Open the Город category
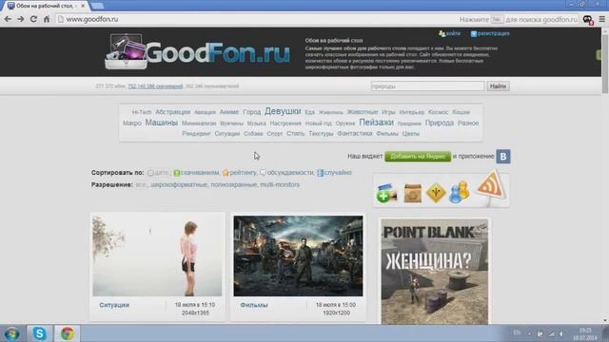Image resolution: width=609 pixels, height=342 pixels. pos(251,112)
